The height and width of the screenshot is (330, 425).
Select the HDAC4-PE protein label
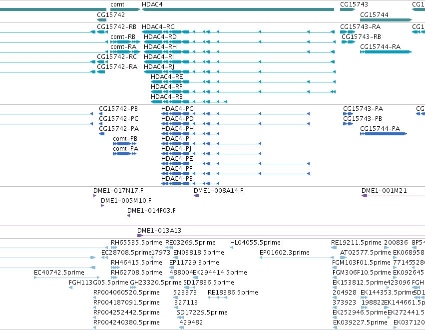coord(177,159)
